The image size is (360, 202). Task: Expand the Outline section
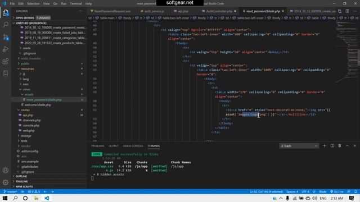click(49, 176)
